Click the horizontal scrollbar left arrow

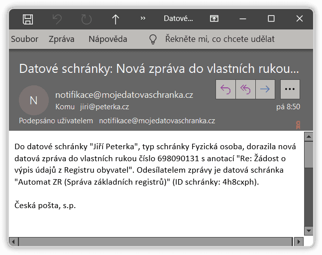[x=13, y=242]
